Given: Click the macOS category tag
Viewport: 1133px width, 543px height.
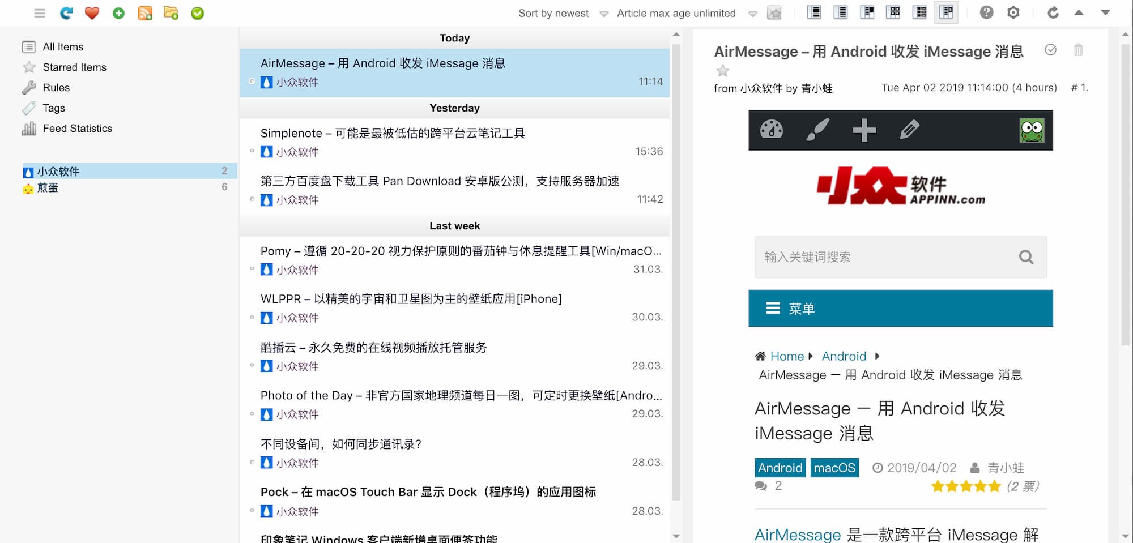Looking at the screenshot, I should pos(834,468).
